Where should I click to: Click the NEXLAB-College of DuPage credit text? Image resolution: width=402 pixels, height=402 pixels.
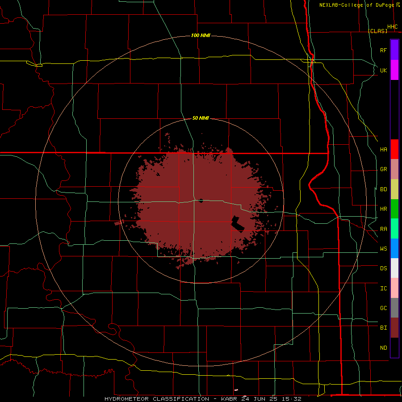click(x=357, y=5)
